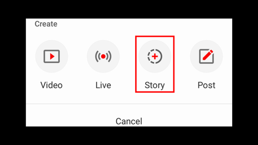Click the red pencil in Post icon
This screenshot has height=145, width=258.
click(208, 55)
